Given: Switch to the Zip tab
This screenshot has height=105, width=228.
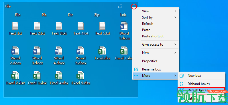Looking at the screenshot, I should point(97,15).
